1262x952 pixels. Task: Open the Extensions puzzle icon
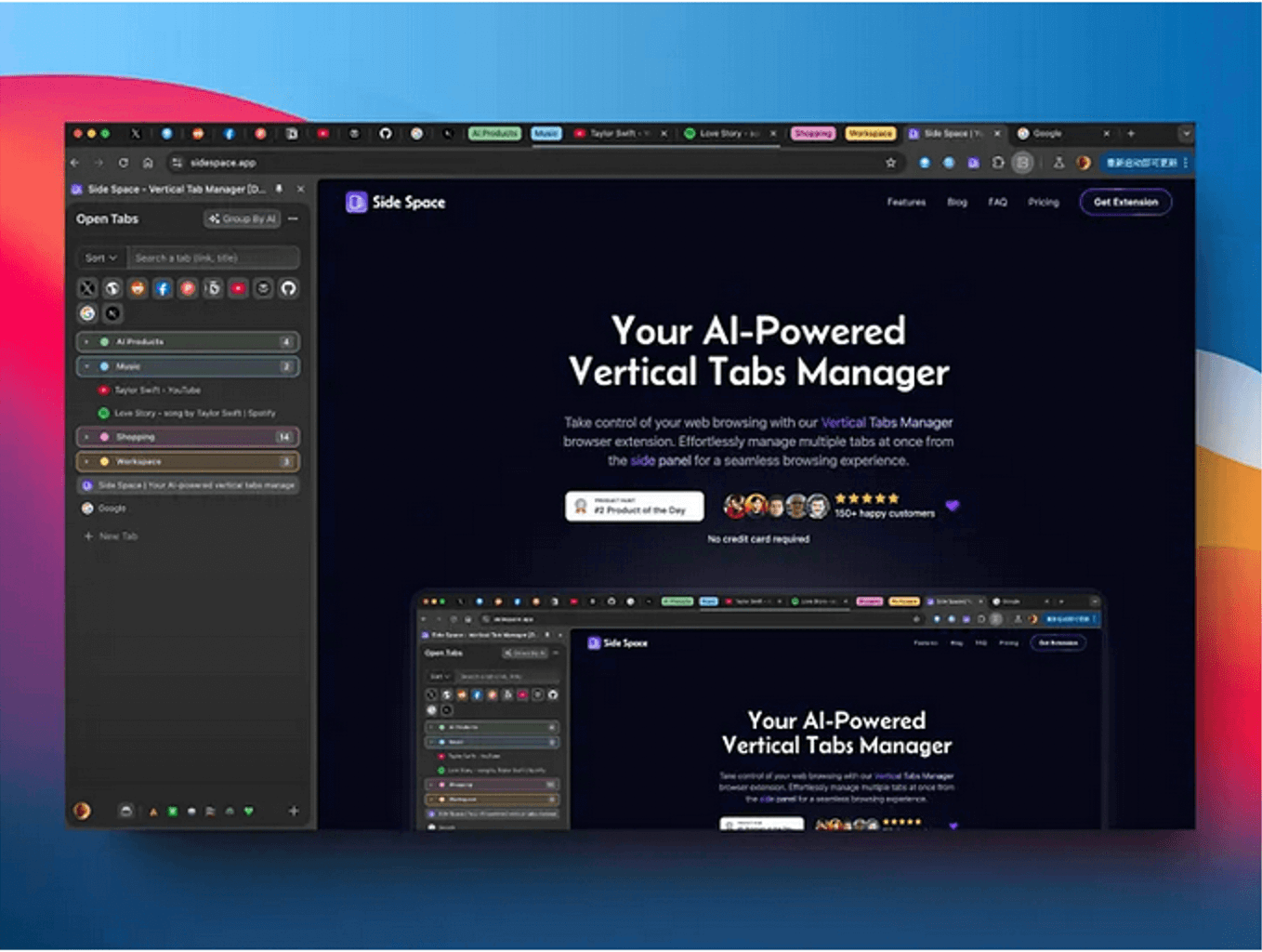pos(998,163)
